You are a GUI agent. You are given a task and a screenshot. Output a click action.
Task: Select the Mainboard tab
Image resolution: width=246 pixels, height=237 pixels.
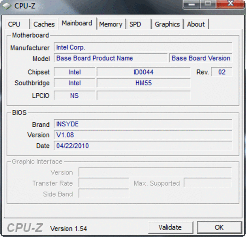(77, 23)
